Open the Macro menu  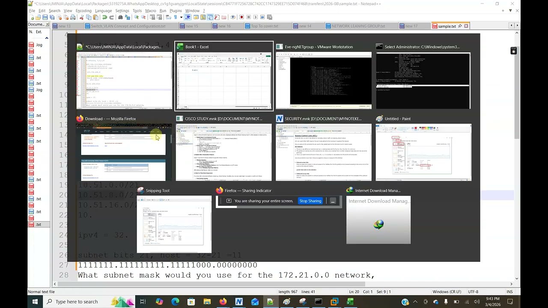click(x=151, y=11)
